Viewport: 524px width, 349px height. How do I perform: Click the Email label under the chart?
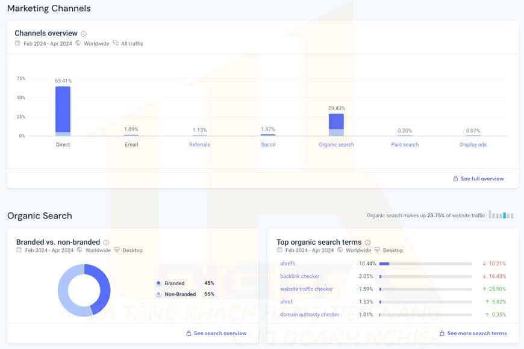point(131,144)
